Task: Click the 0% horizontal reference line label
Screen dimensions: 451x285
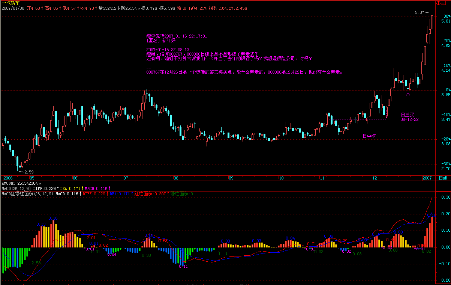Action: [x=447, y=90]
